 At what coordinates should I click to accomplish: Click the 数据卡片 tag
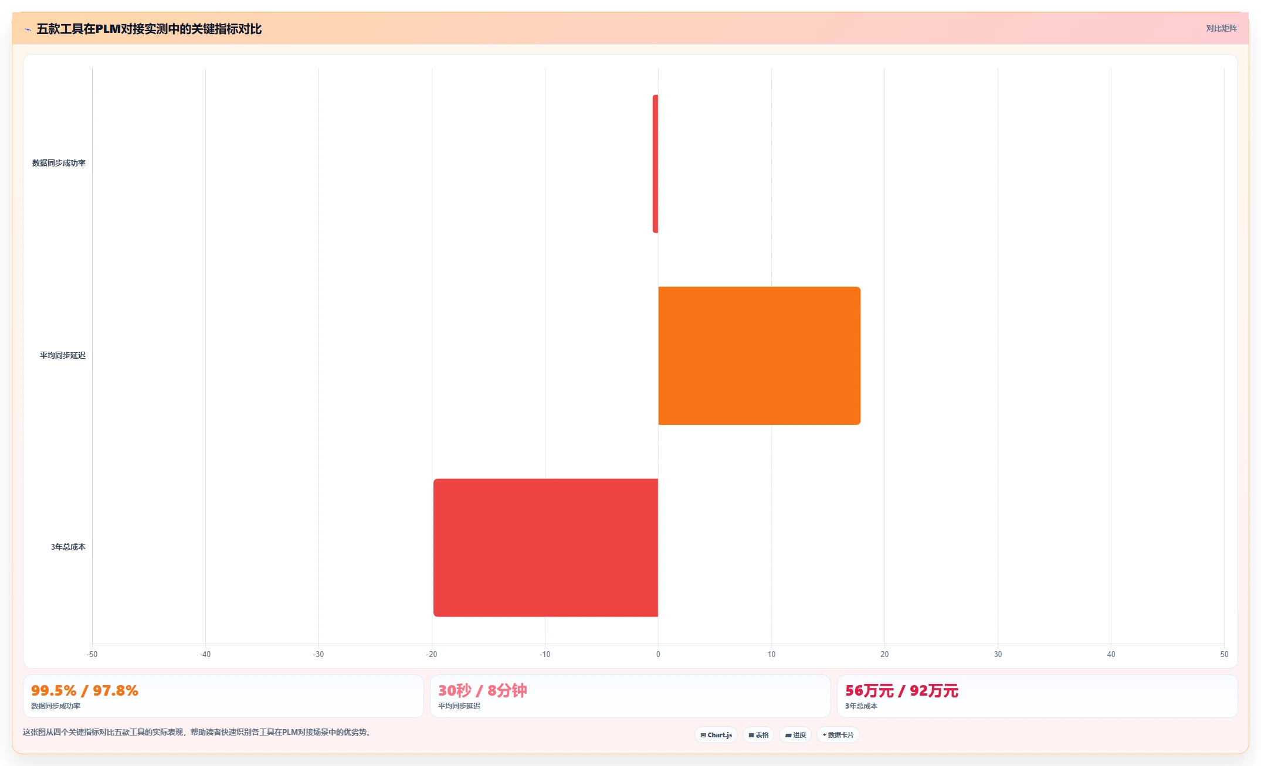[838, 735]
